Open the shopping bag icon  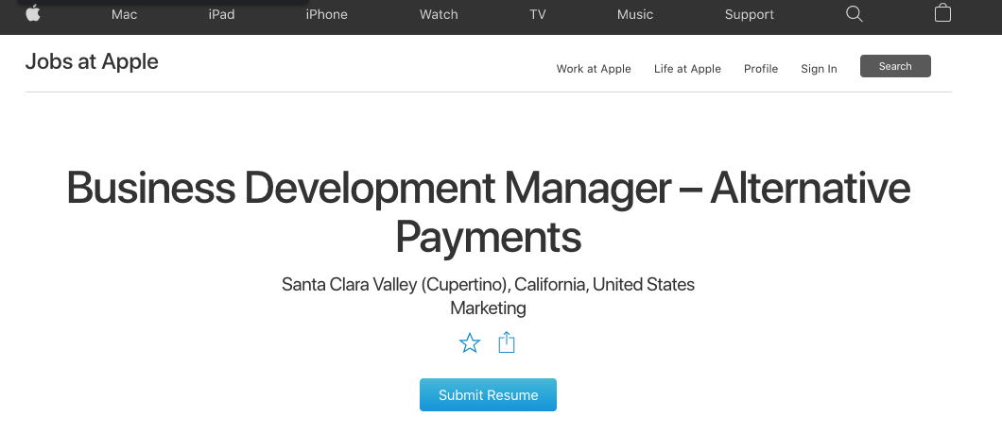[x=942, y=13]
